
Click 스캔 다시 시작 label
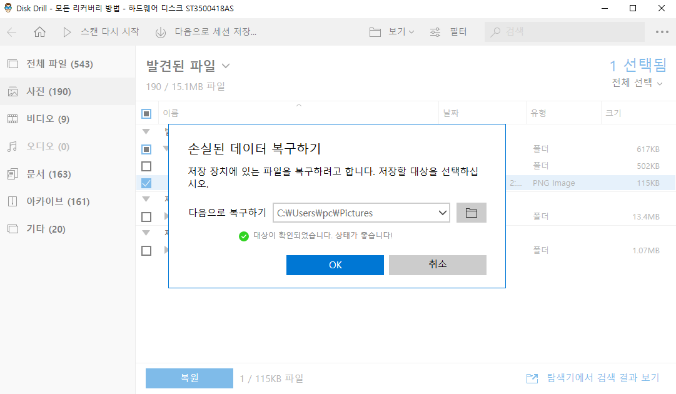(110, 32)
